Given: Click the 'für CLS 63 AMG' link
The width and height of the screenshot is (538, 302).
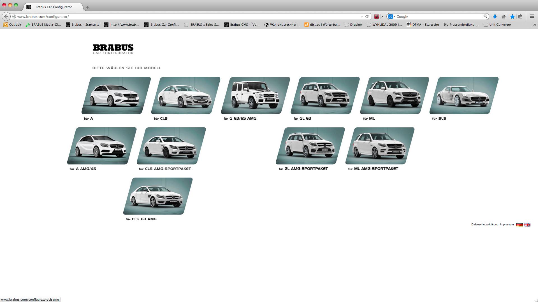Looking at the screenshot, I should (x=141, y=219).
